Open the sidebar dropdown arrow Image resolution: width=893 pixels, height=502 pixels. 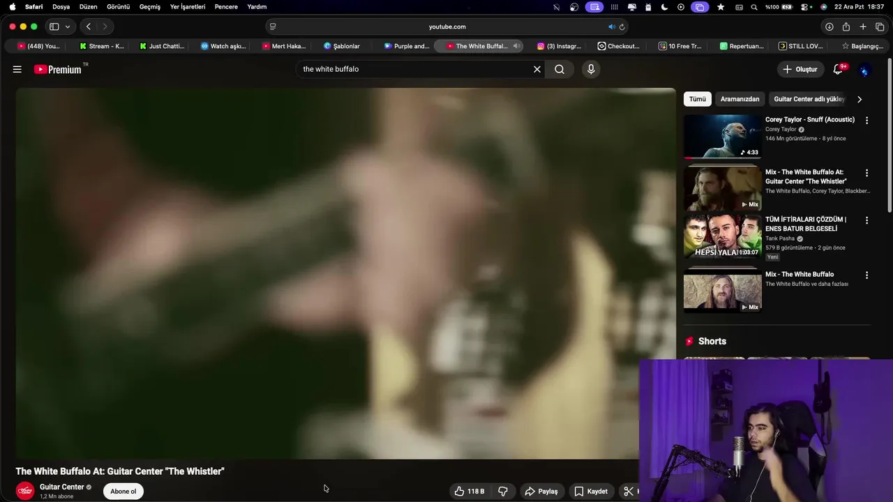coord(68,26)
